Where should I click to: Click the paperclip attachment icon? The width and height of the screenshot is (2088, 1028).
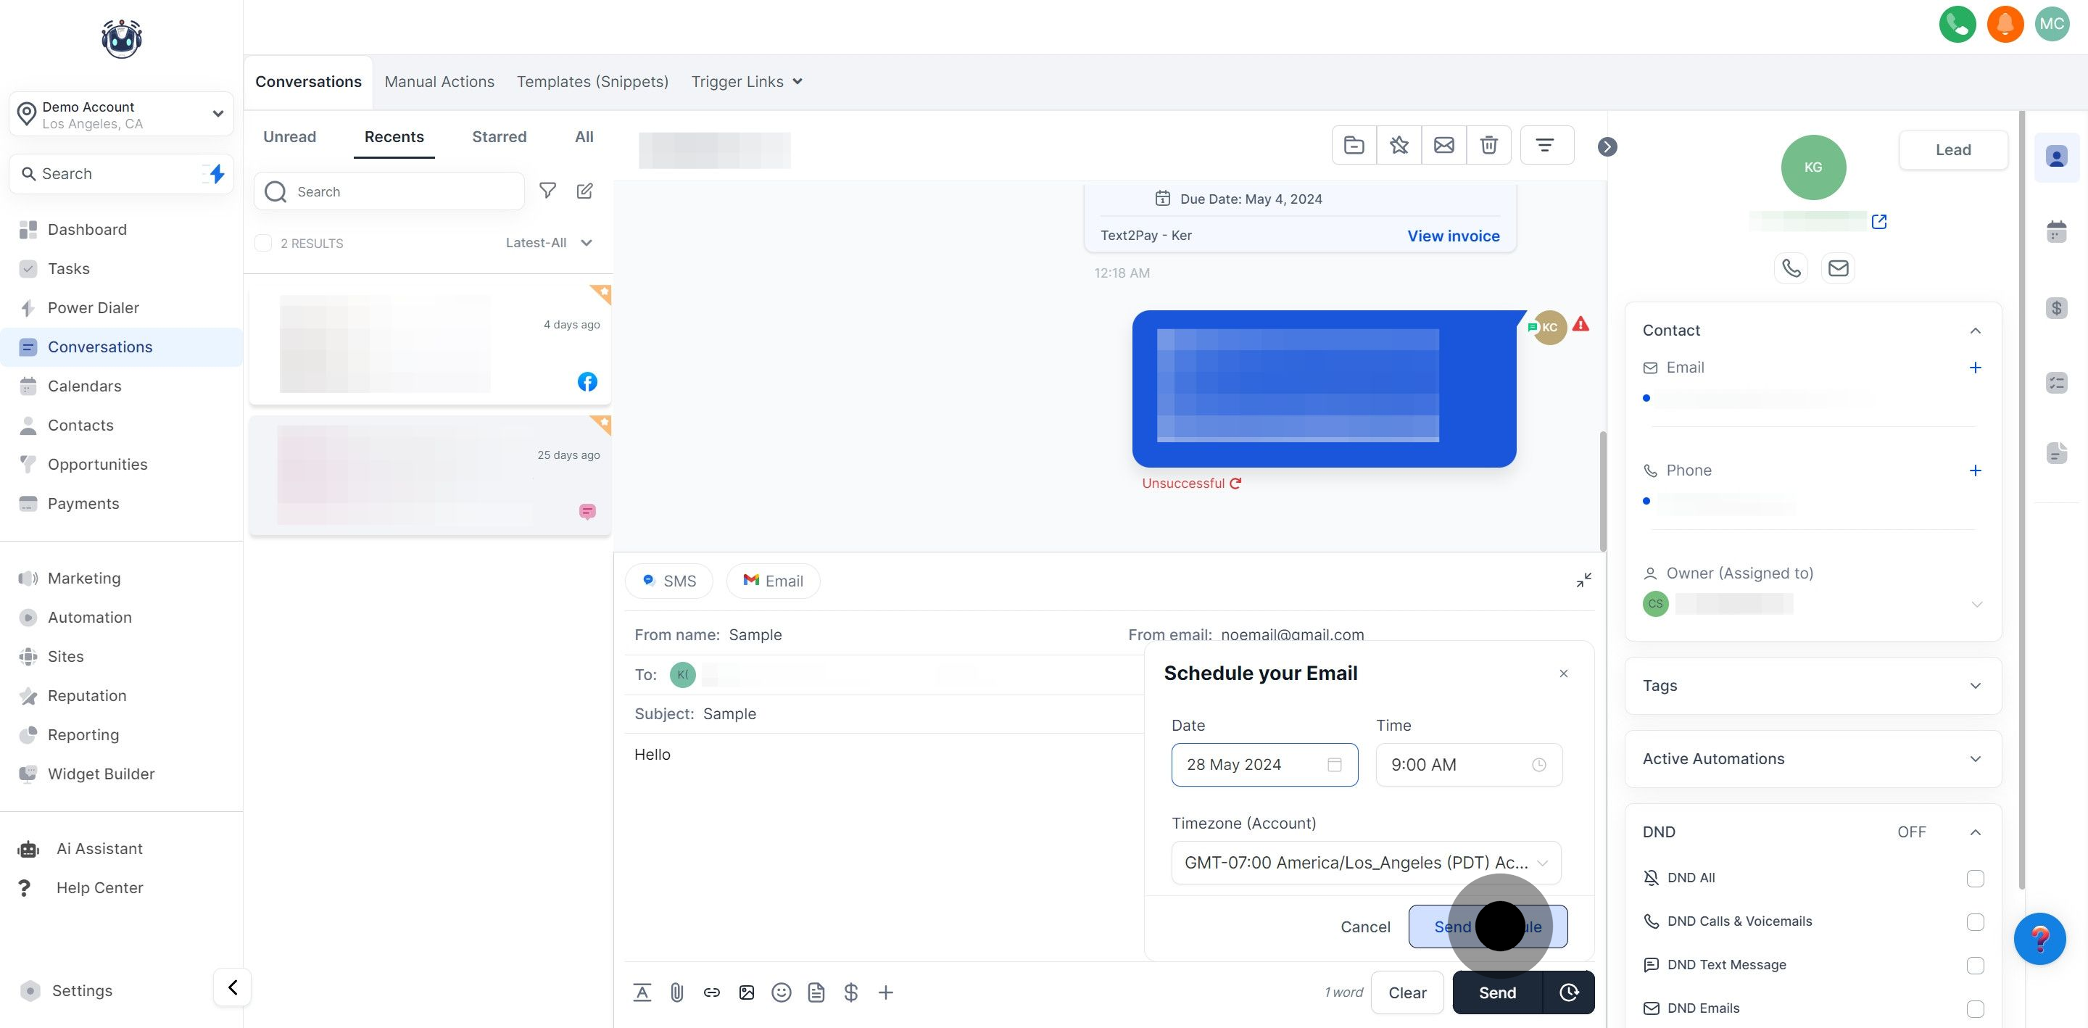tap(677, 992)
